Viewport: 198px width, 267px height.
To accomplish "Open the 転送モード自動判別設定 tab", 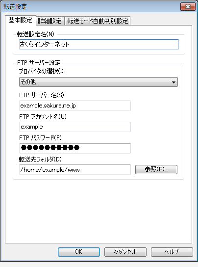I will pyautogui.click(x=98, y=21).
